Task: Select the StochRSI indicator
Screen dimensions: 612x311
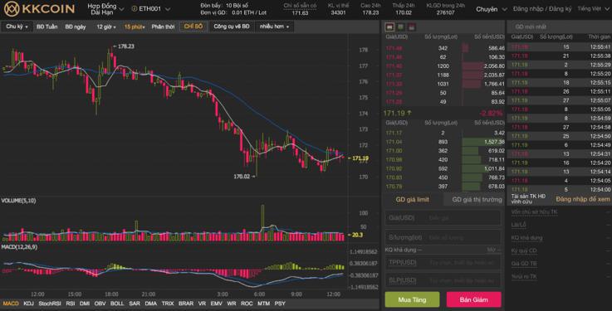Action: click(50, 304)
